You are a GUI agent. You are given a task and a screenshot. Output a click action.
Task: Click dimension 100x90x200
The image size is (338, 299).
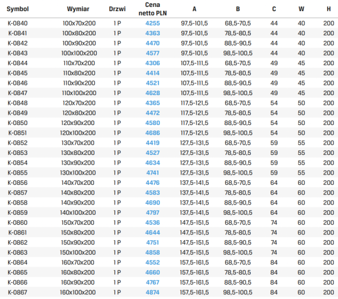79,43
